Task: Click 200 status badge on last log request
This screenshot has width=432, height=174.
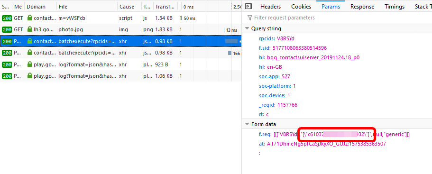Action: pos(7,76)
